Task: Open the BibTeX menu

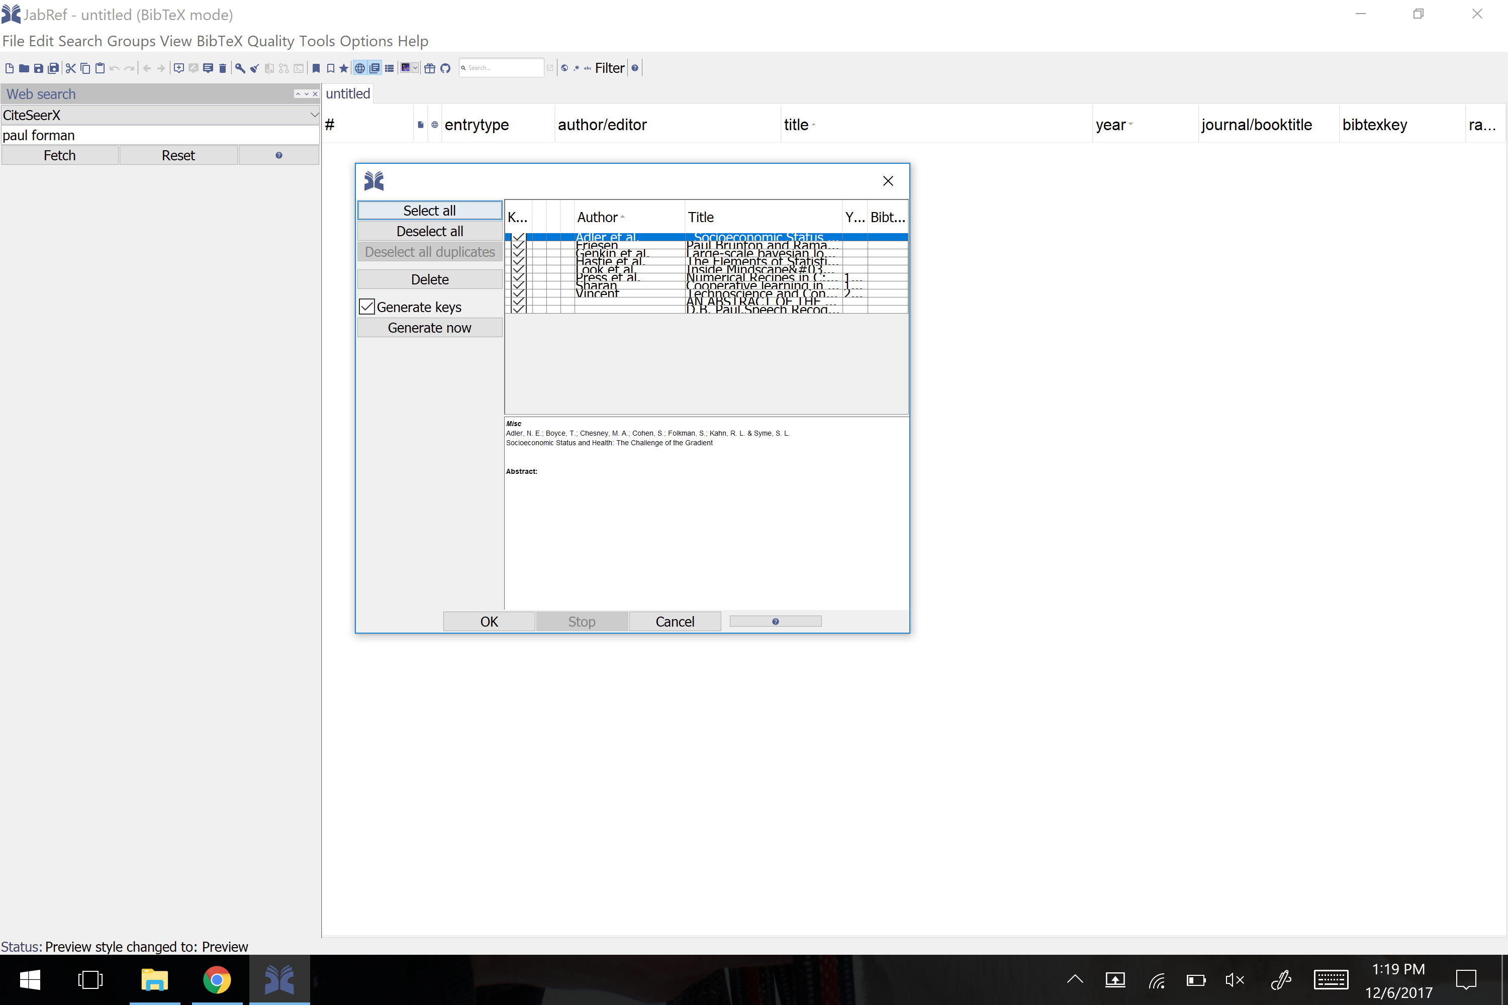Action: pyautogui.click(x=219, y=41)
